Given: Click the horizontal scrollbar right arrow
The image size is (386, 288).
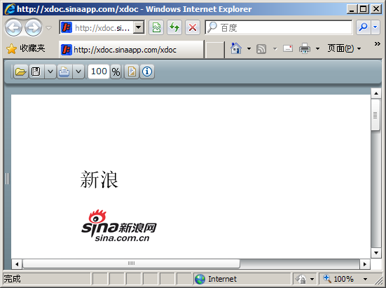Looking at the screenshot, I should pyautogui.click(x=365, y=264).
